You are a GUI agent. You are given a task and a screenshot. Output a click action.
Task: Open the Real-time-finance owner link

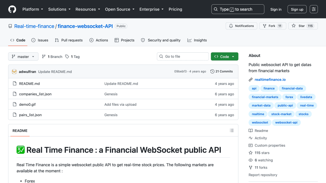click(34, 26)
